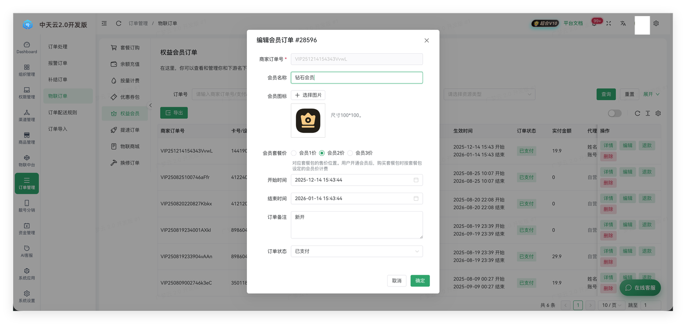Open 余额充值 submenu item
Screen dimensions: 686x324
125,64
